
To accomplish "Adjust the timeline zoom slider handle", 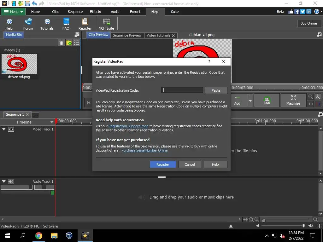I will click(x=264, y=220).
